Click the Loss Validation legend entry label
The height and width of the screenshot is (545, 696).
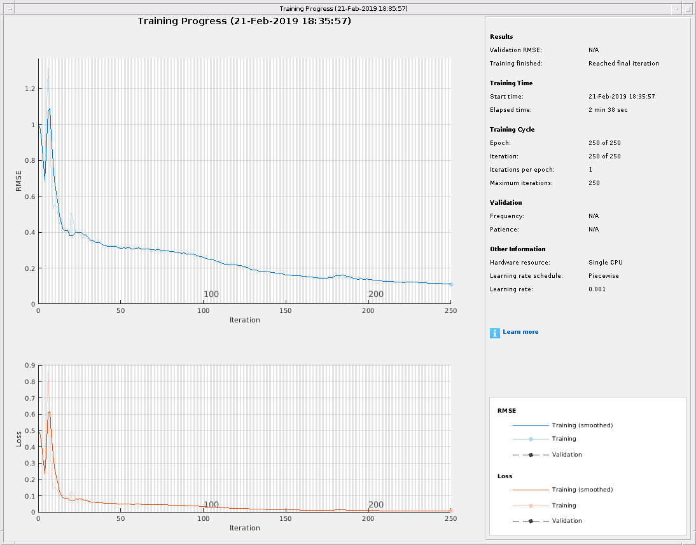point(567,521)
